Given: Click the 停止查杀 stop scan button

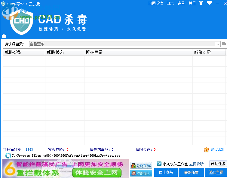Looking at the screenshot, I should point(166,172).
